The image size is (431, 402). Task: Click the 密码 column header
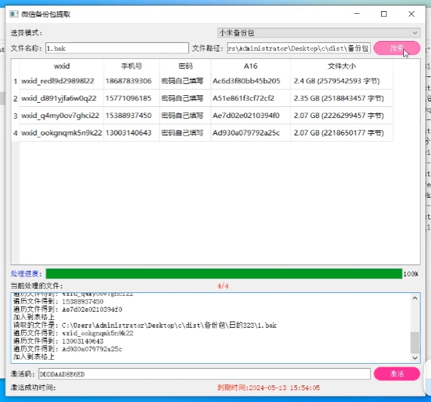[x=185, y=66]
